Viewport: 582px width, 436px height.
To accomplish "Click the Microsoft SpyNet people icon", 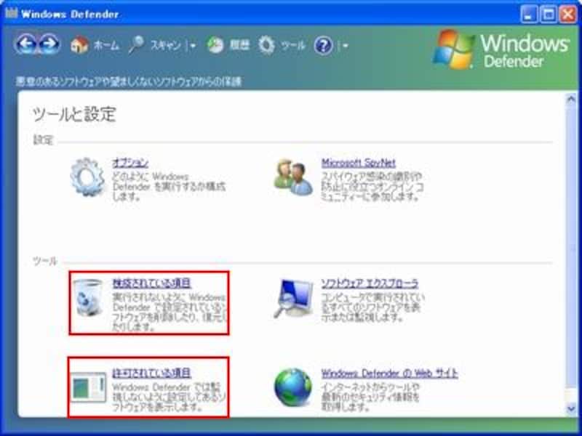I will (x=293, y=177).
